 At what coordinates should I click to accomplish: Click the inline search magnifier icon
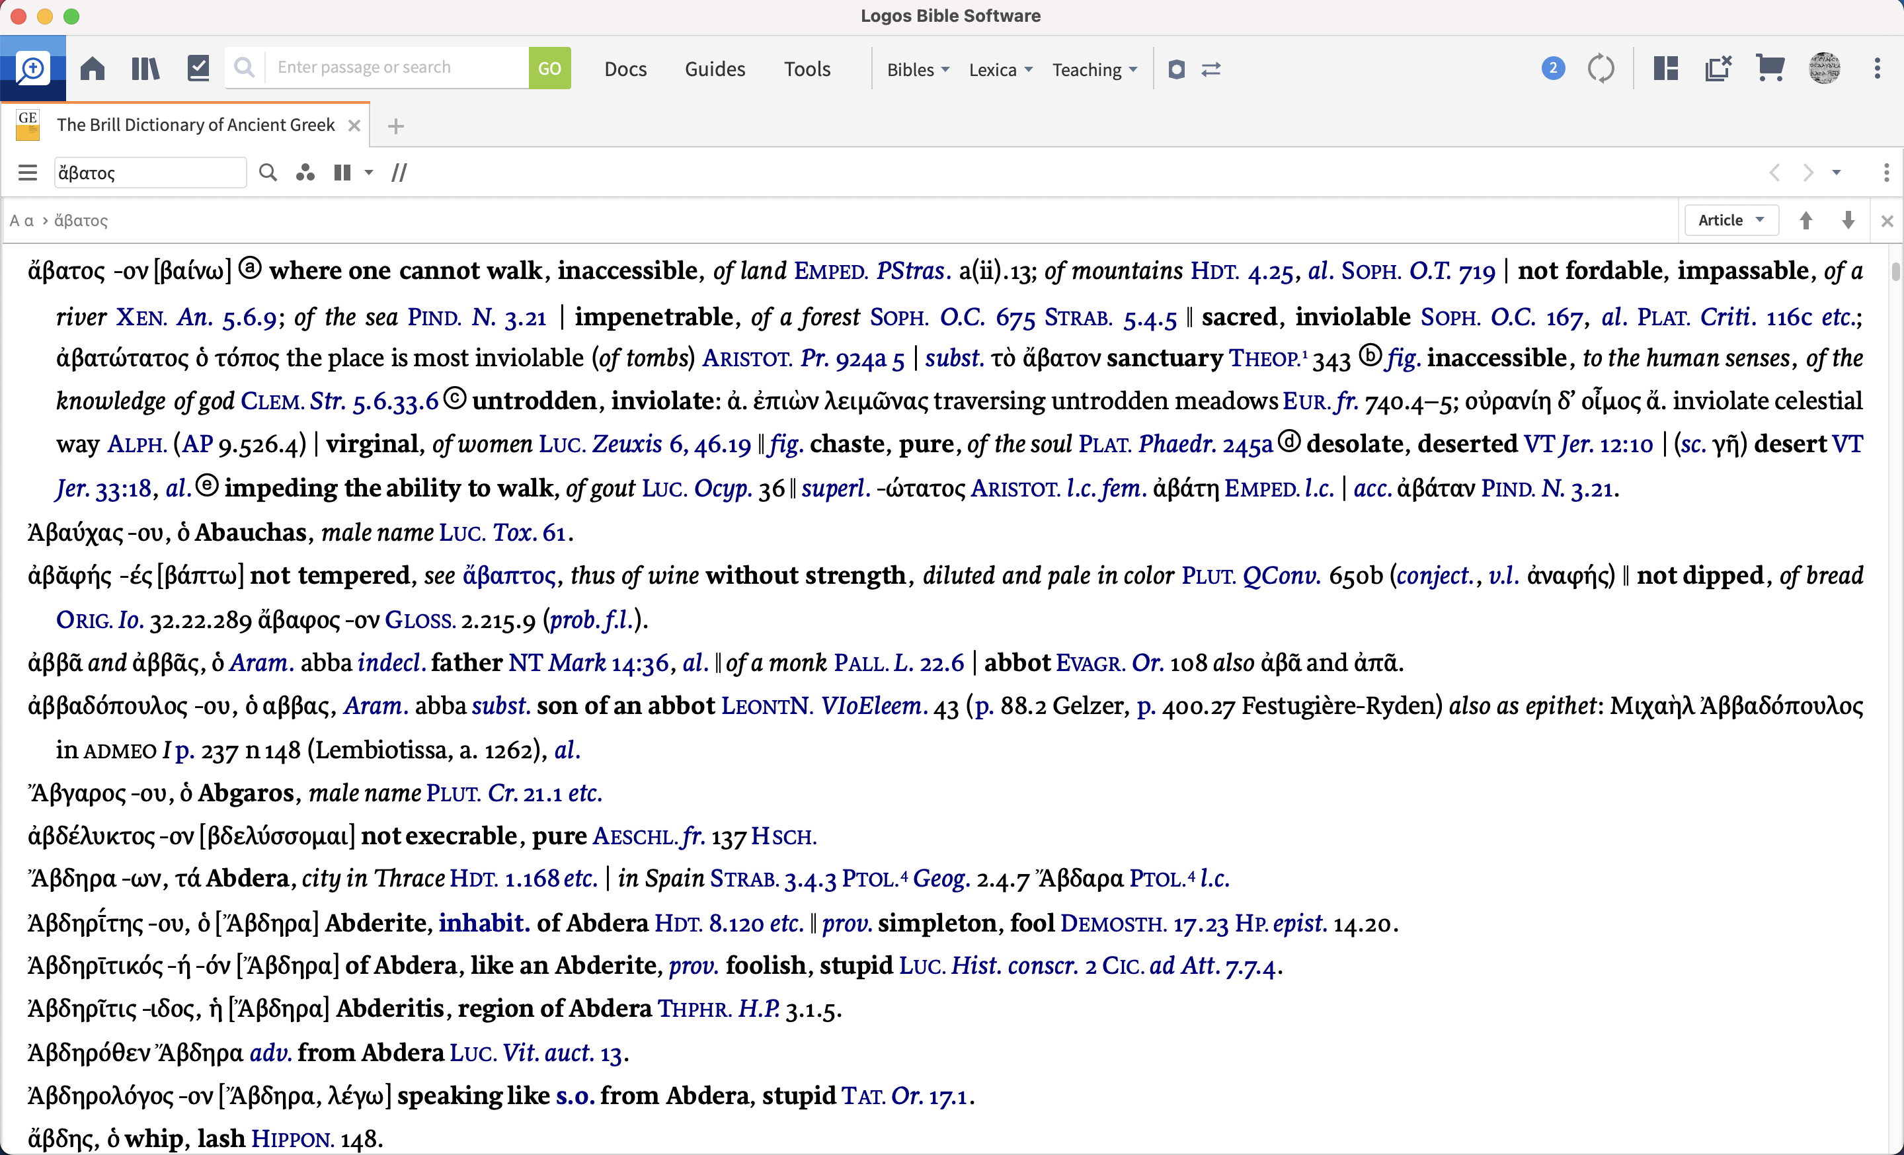pyautogui.click(x=267, y=173)
